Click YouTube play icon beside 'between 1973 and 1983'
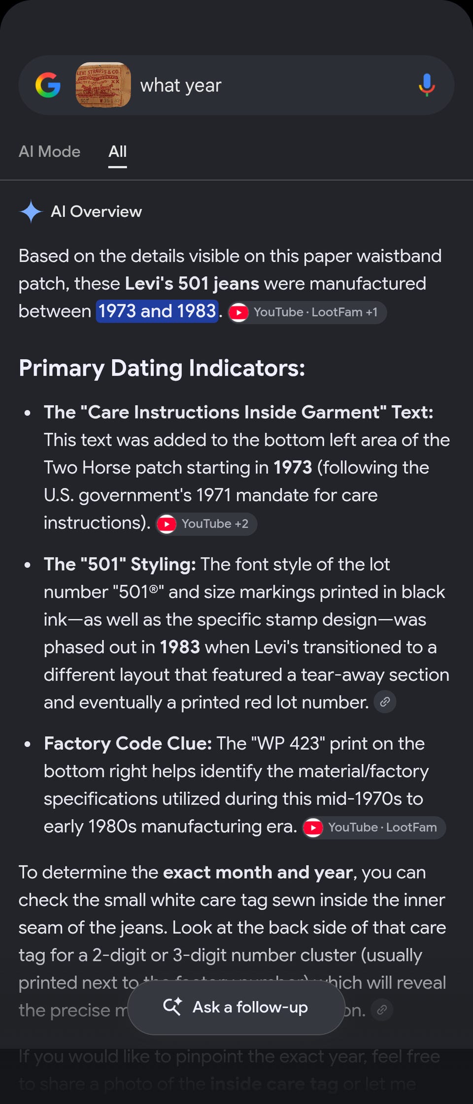Screen dimensions: 473x1104 (x=239, y=312)
